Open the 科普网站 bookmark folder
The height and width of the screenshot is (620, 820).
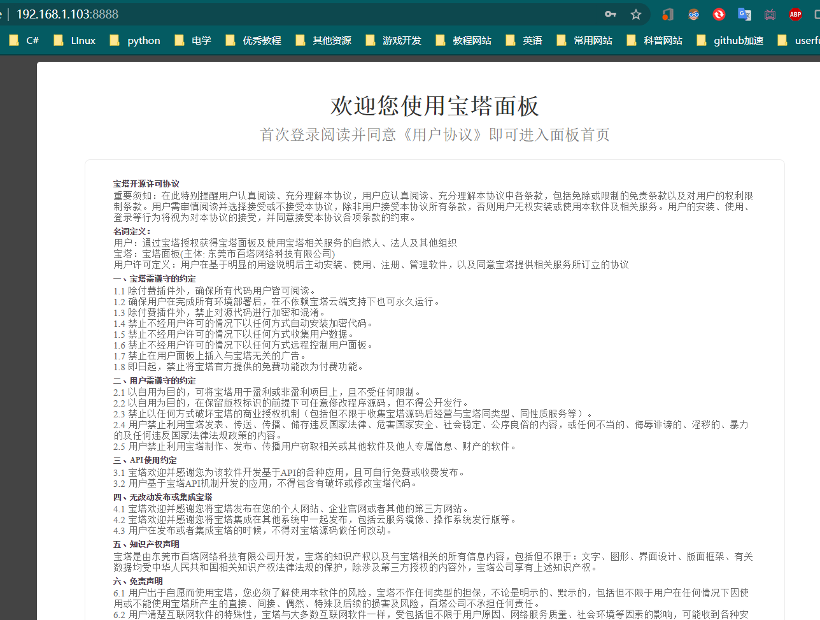tap(654, 40)
